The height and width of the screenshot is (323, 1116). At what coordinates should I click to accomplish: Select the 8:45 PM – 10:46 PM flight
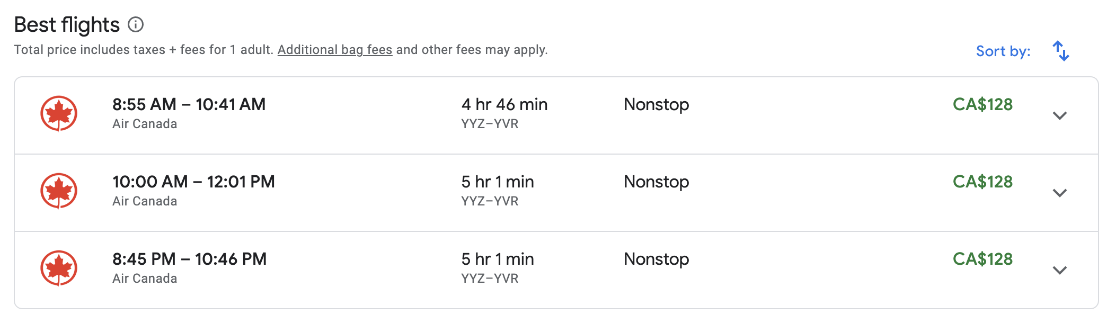point(189,259)
